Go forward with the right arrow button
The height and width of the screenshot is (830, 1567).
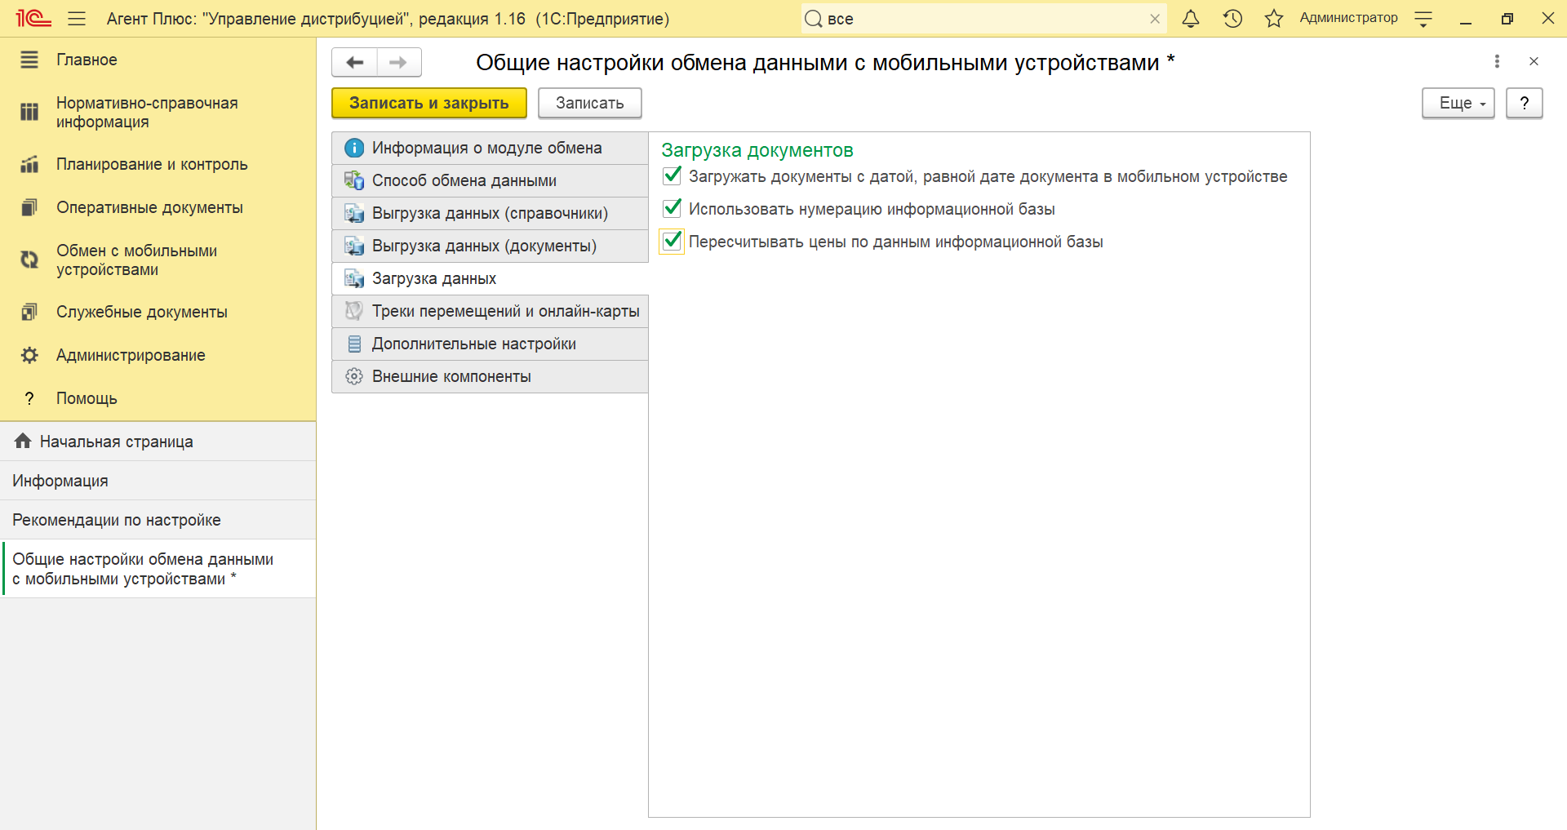click(x=398, y=63)
